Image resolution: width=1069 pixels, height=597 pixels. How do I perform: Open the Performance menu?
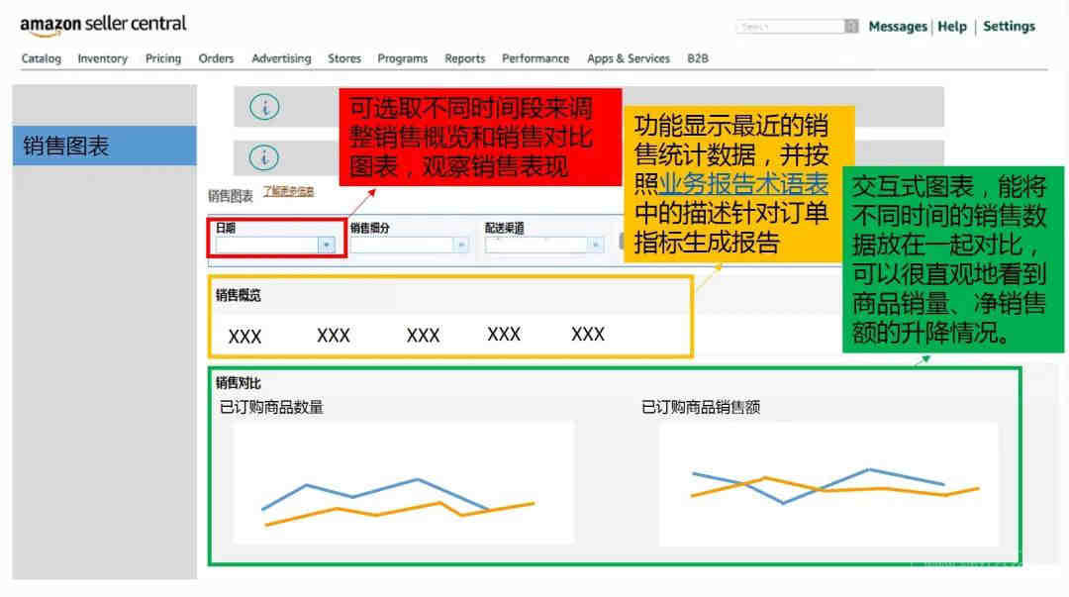tap(535, 58)
